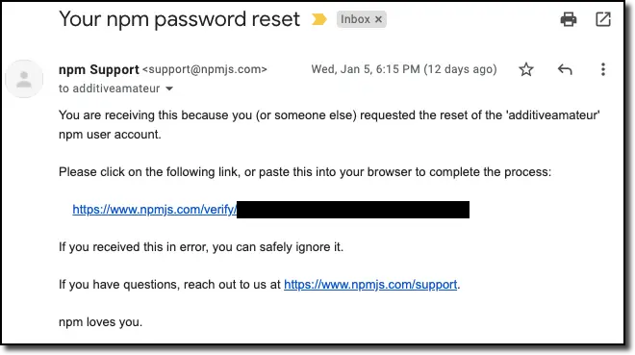Image resolution: width=635 pixels, height=355 pixels.
Task: Click the Inbox label chip
Action: tap(355, 19)
